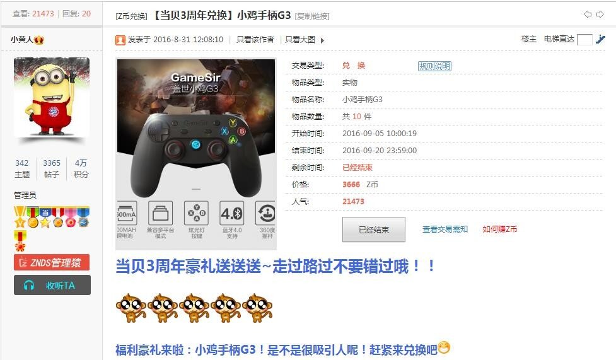Viewport: 616px width, 360px height.
Task: Open the GameSir G3 product image
Action: (x=196, y=154)
